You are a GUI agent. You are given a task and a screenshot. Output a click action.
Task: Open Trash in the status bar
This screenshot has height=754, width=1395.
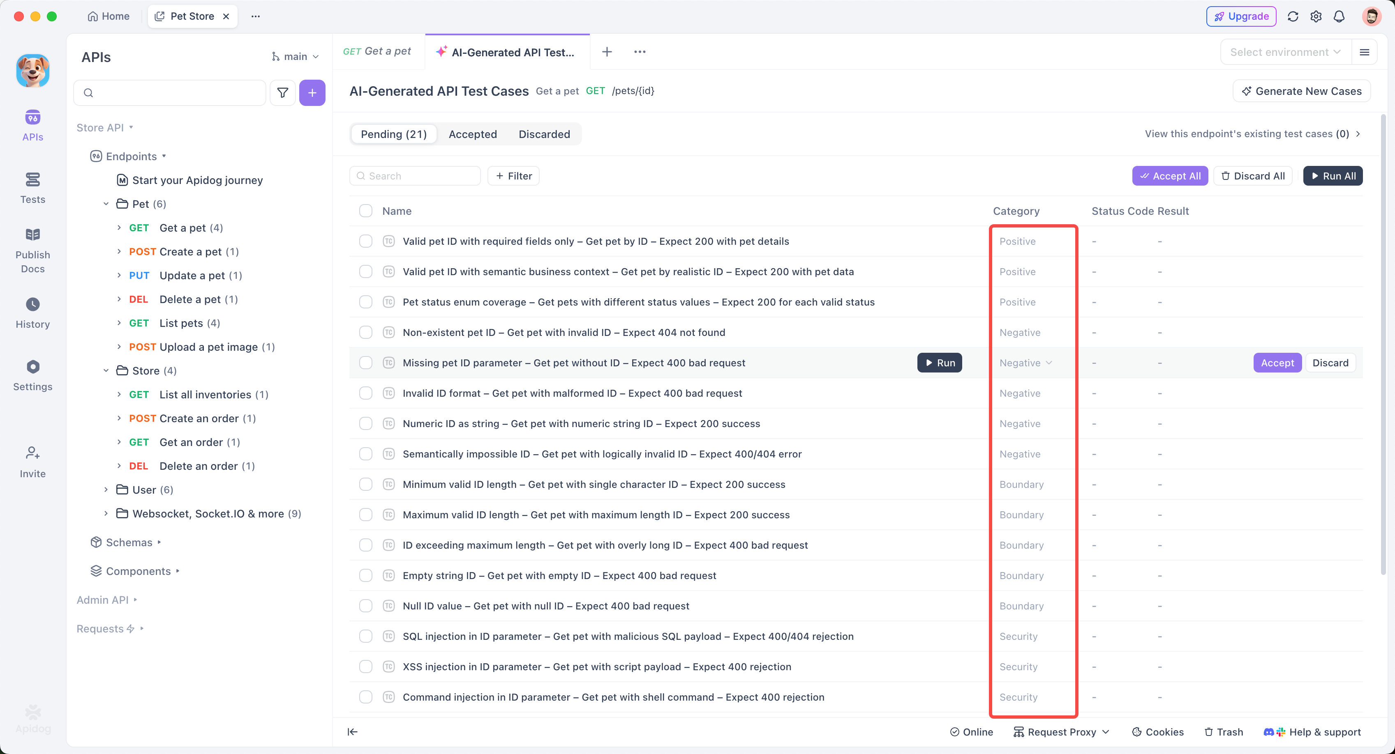pos(1223,732)
